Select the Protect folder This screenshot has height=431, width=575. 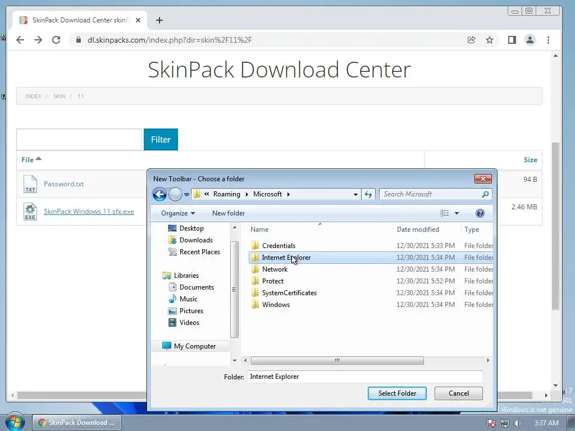[x=273, y=281]
